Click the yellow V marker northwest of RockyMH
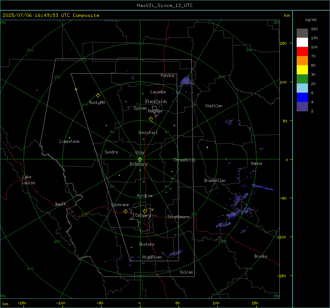Screen dimensions: 330x308 click(x=76, y=89)
